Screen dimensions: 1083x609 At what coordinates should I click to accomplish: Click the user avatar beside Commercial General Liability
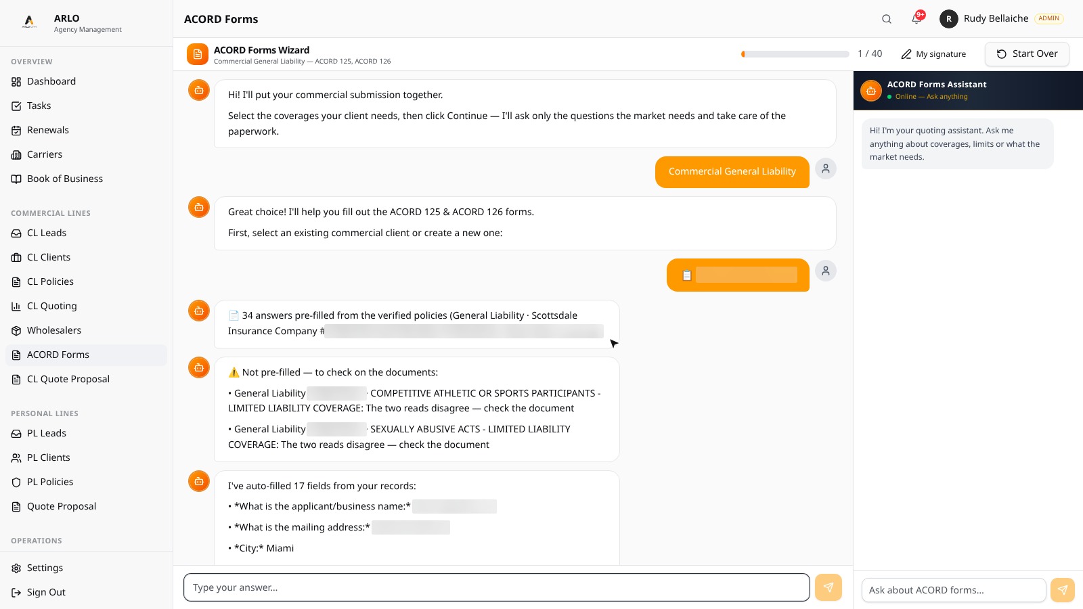click(x=826, y=168)
